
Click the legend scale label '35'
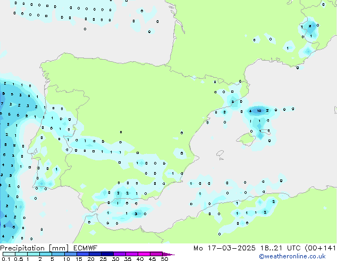pyautogui.click(x=128, y=259)
